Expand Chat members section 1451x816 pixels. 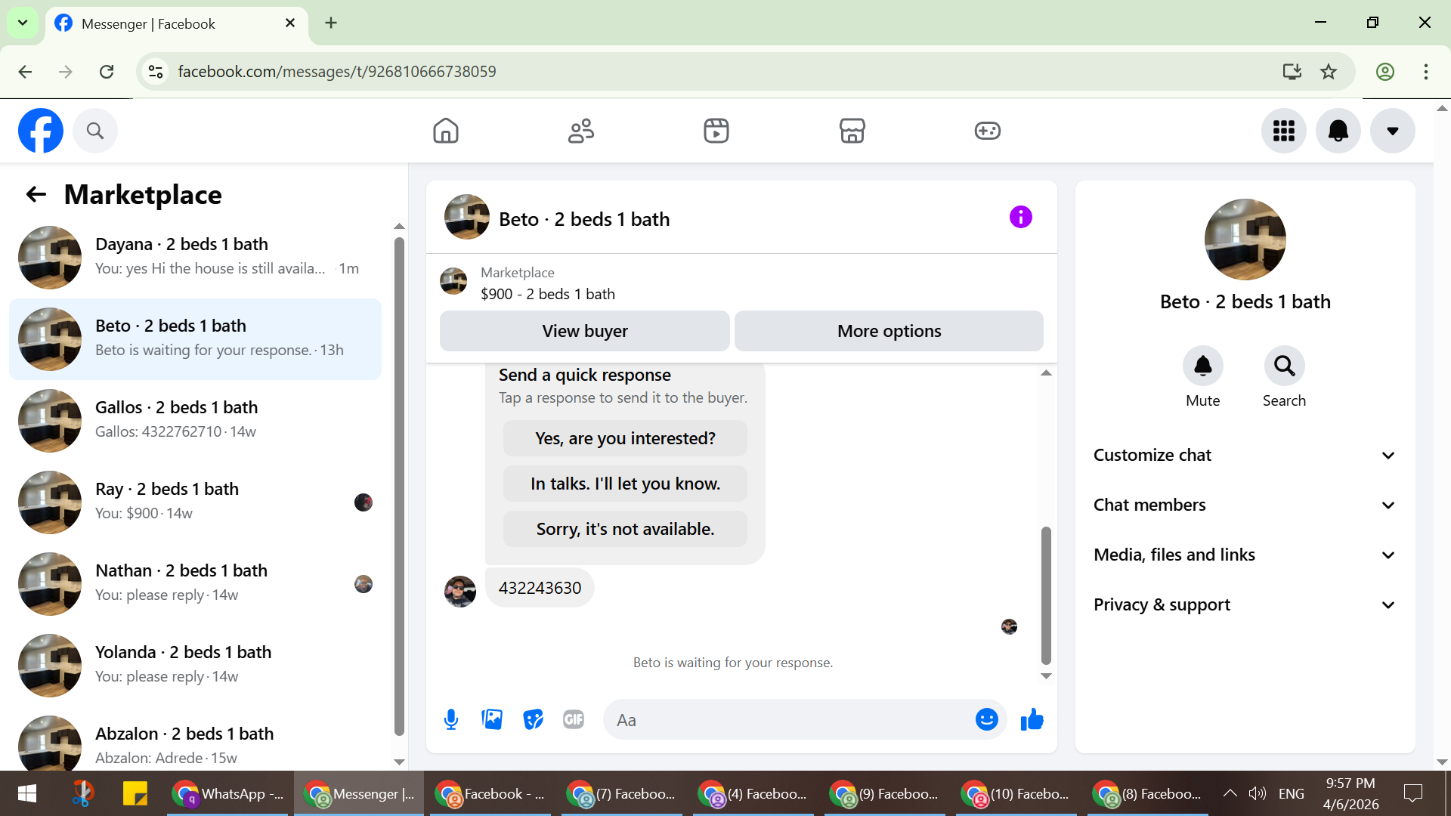[x=1245, y=505]
